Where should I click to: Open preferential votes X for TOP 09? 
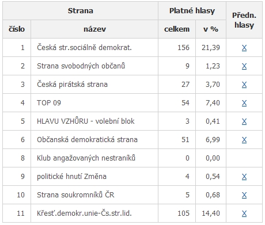click(x=244, y=103)
